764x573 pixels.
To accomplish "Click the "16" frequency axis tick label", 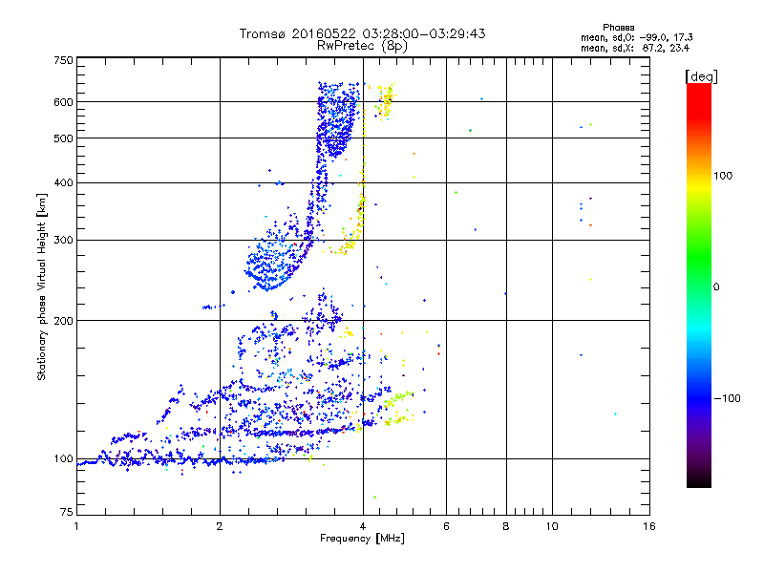I will 649,526.
